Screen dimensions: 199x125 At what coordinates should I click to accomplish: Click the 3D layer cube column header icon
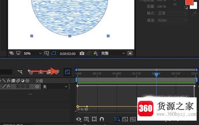pyautogui.click(x=27, y=81)
